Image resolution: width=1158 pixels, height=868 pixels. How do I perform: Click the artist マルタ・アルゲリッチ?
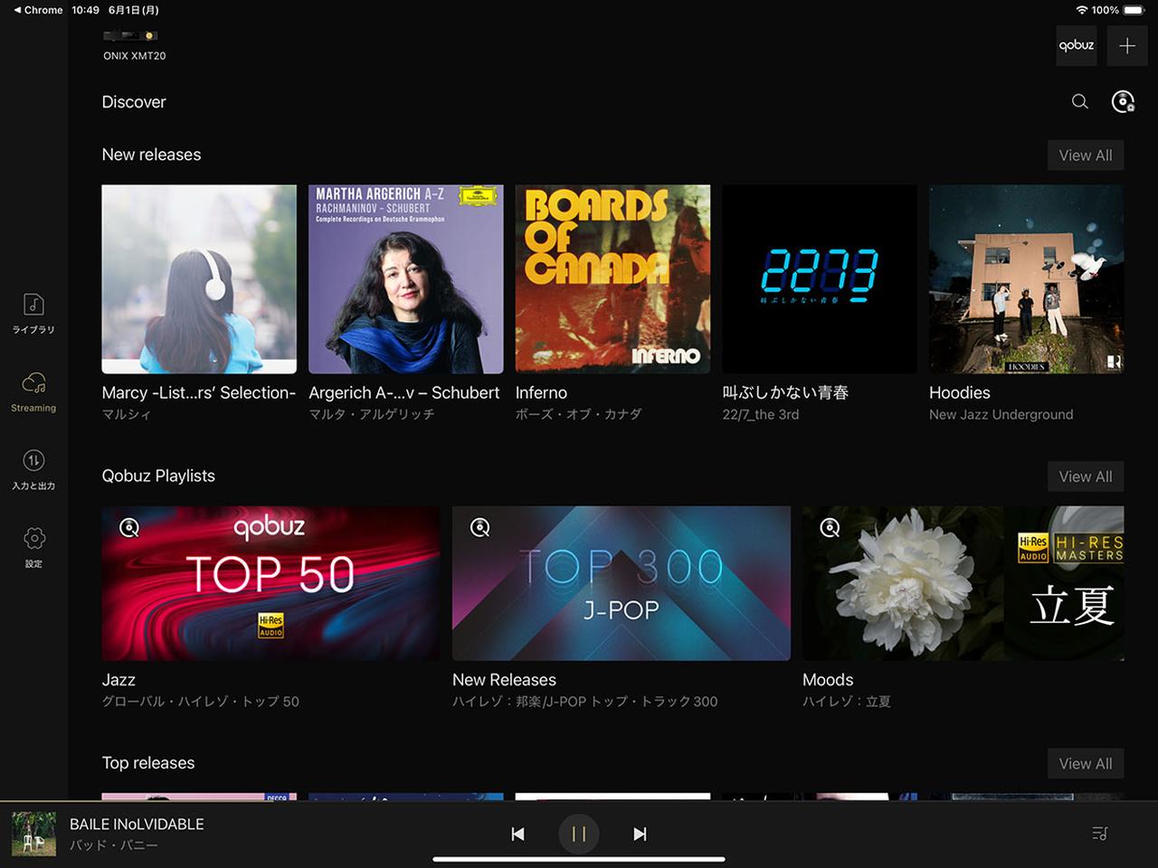click(x=372, y=414)
